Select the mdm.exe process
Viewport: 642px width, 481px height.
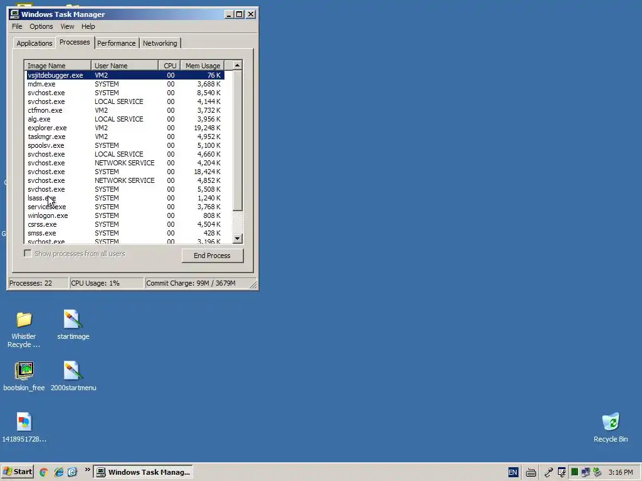click(125, 84)
